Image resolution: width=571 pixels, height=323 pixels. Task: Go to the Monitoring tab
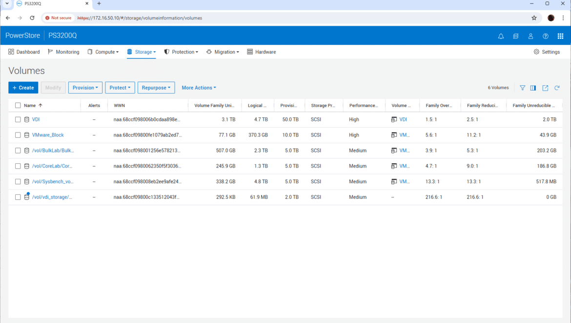pyautogui.click(x=63, y=52)
